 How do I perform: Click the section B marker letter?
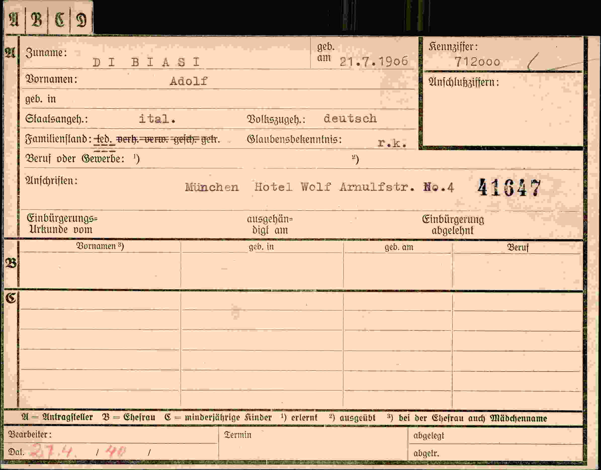coord(11,263)
